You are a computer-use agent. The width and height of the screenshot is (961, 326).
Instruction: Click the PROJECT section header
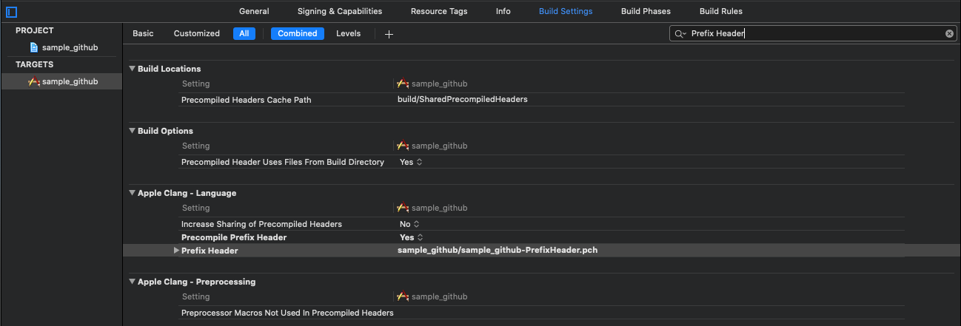[35, 30]
